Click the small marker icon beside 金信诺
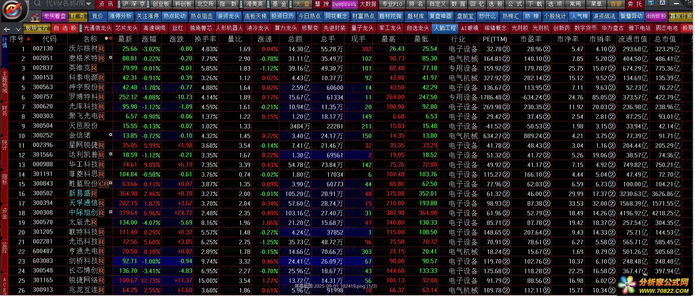This screenshot has width=695, height=297. click(111, 135)
